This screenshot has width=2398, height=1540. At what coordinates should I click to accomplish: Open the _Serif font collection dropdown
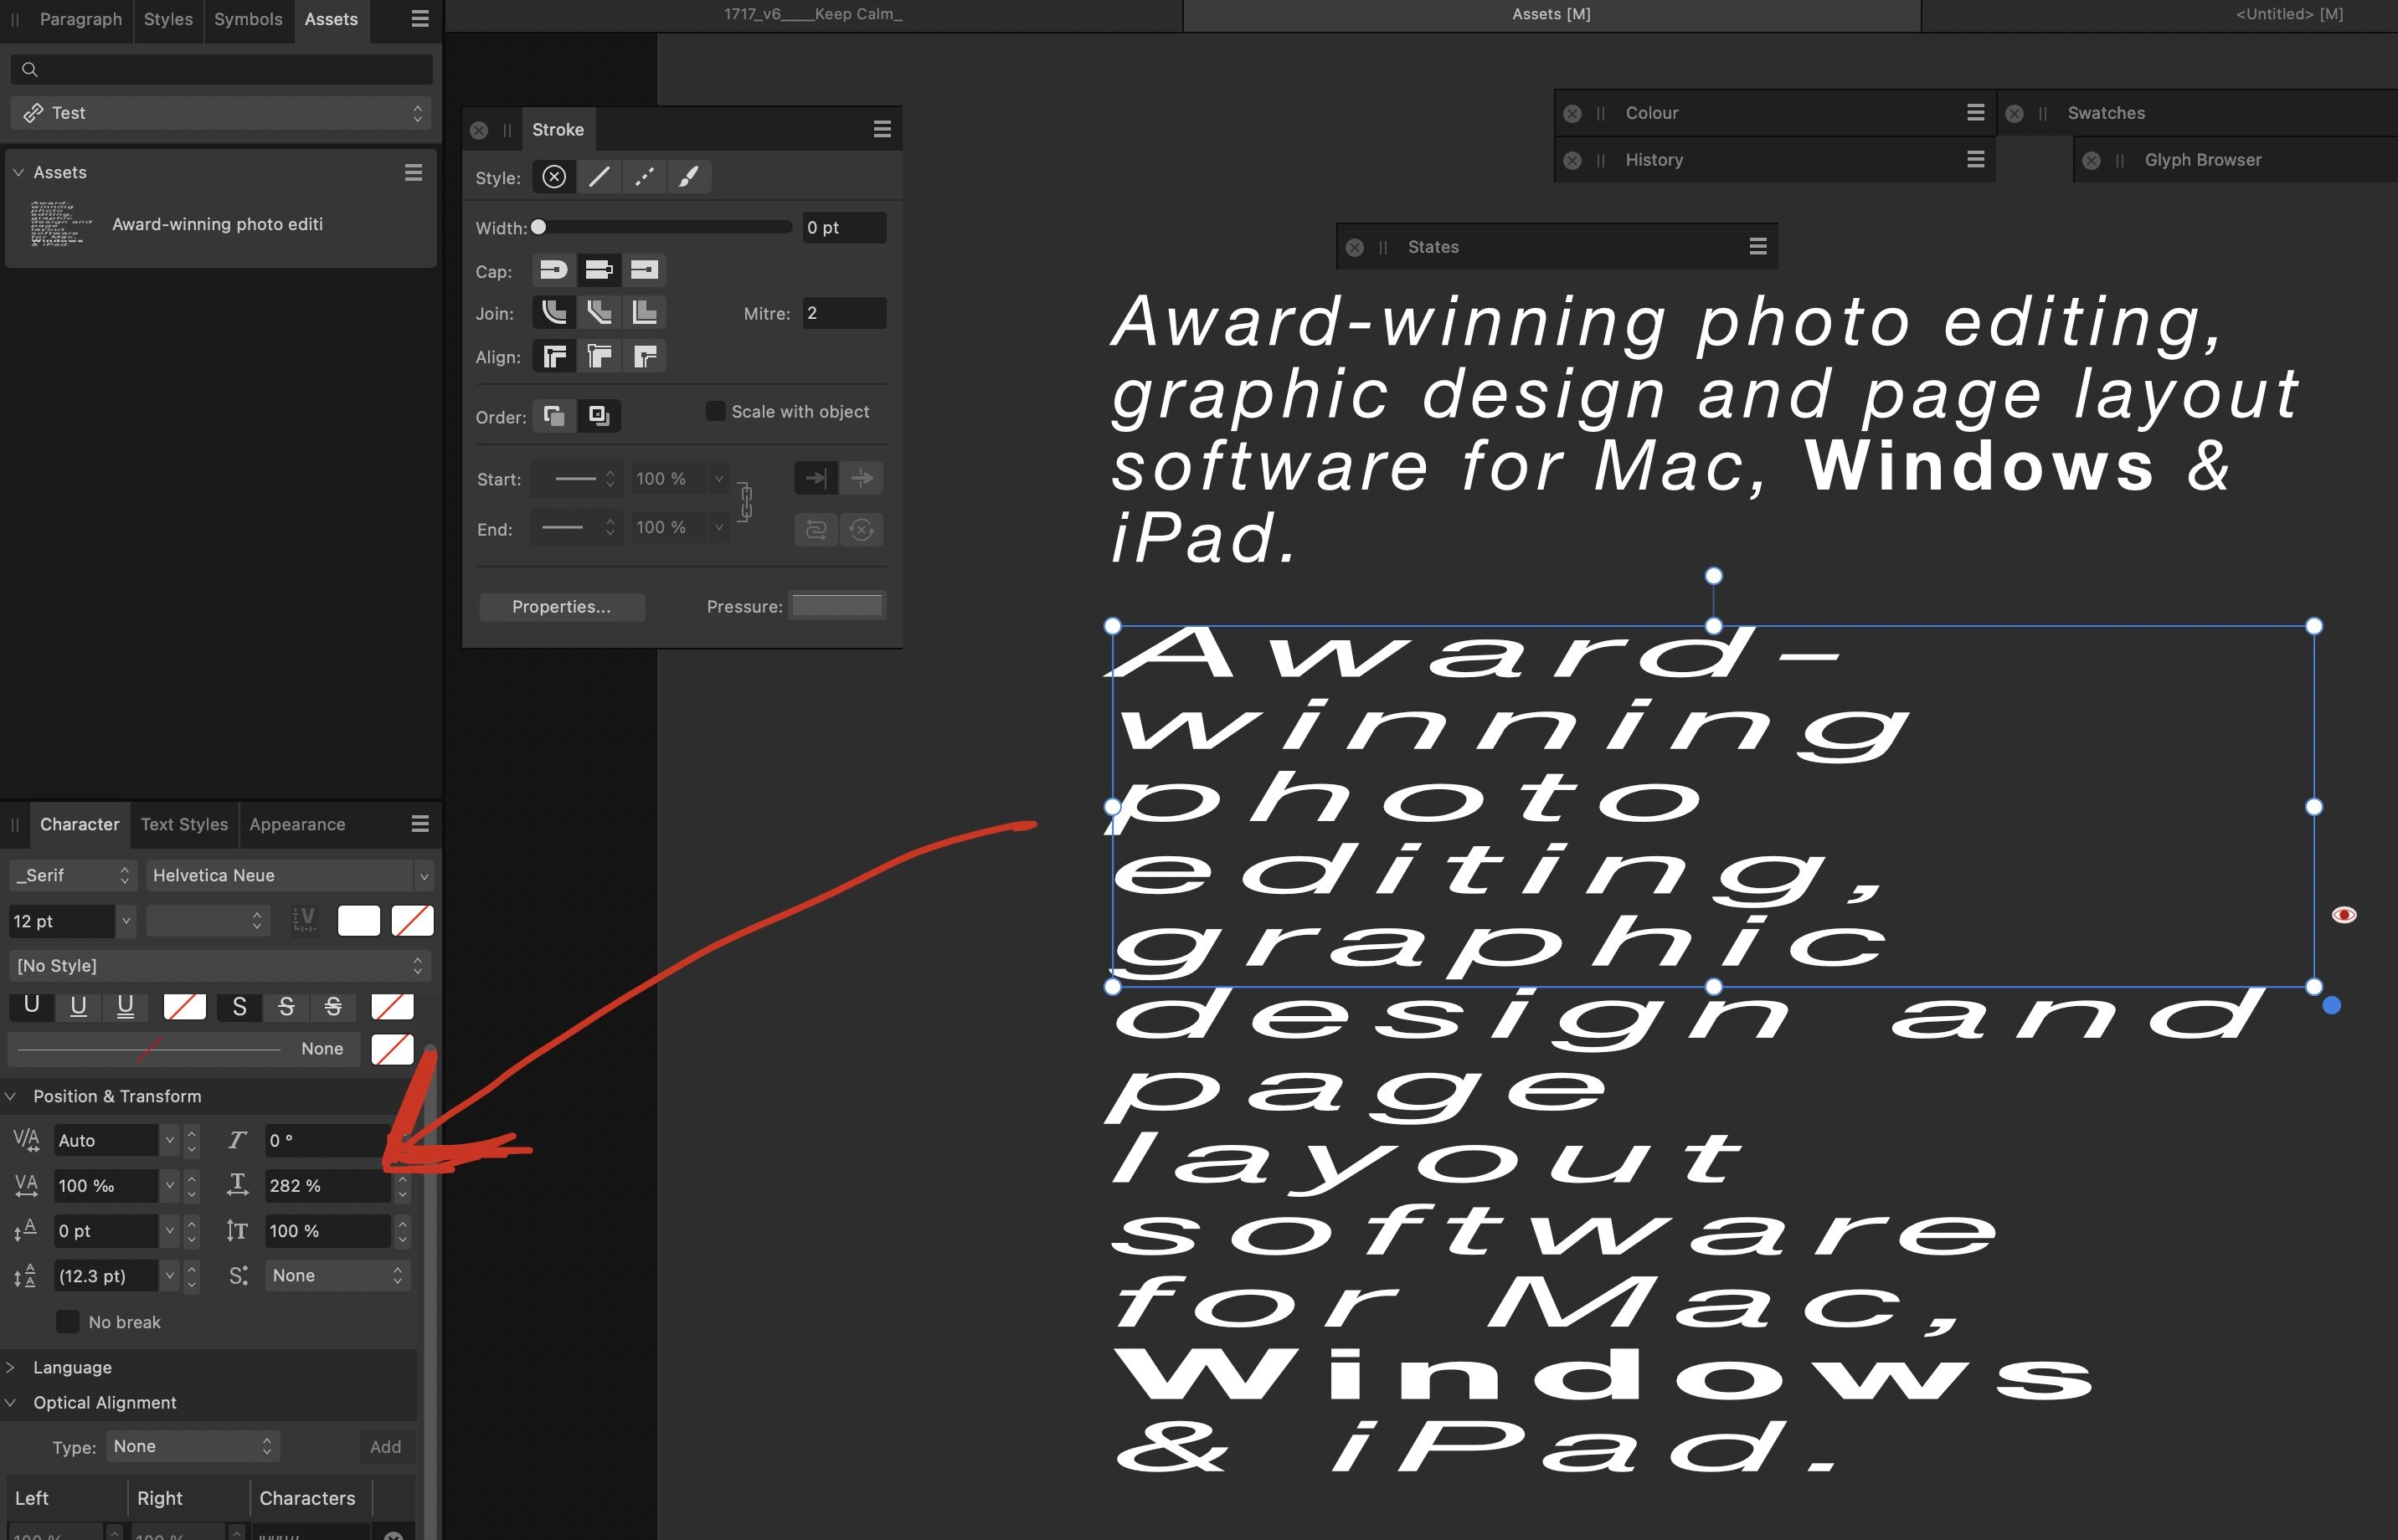pyautogui.click(x=73, y=876)
